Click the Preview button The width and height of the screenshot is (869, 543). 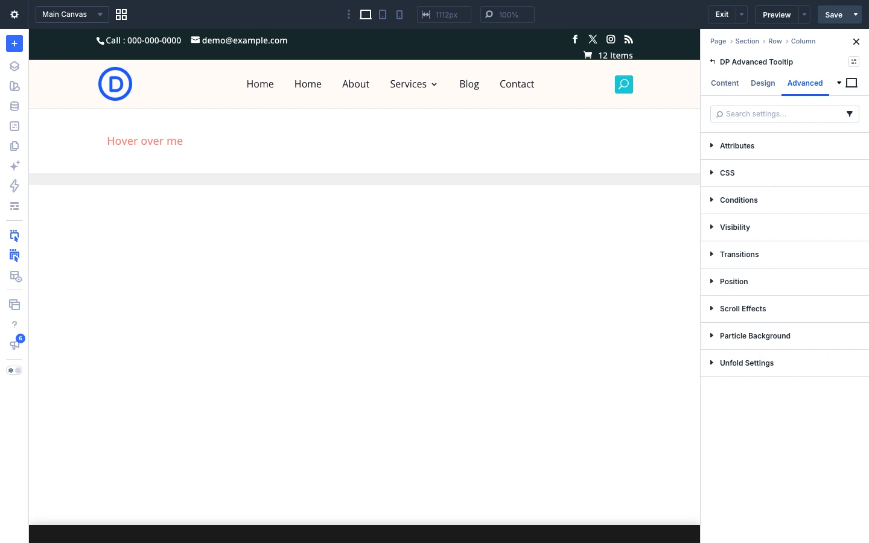777,14
